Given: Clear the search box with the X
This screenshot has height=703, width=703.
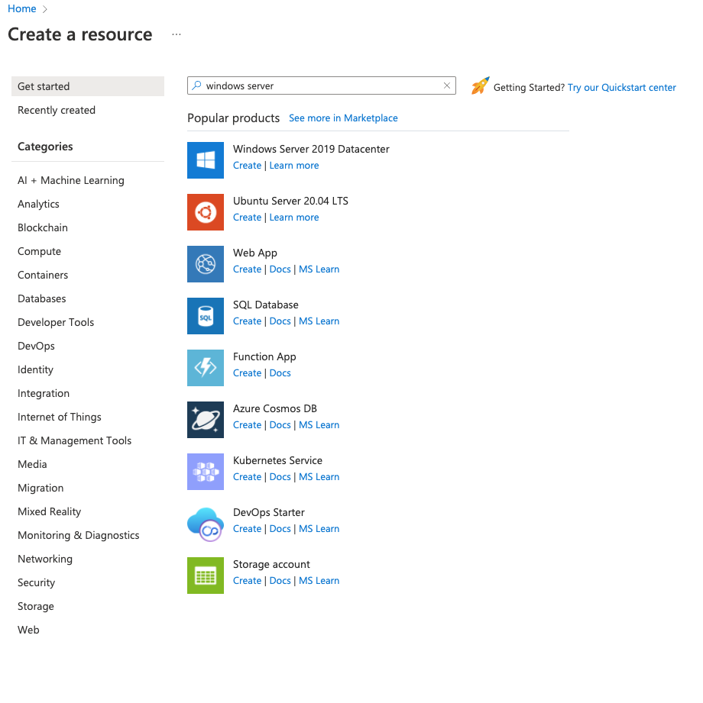Looking at the screenshot, I should 447,86.
